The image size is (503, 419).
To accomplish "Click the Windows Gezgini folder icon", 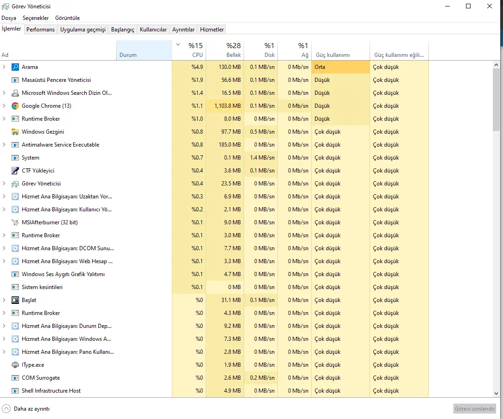I will 15,132.
